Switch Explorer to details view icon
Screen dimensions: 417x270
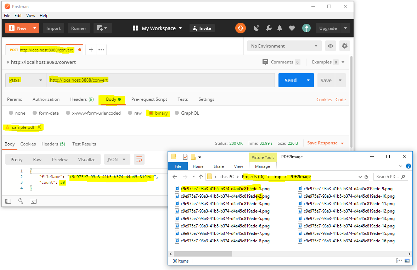(x=399, y=261)
